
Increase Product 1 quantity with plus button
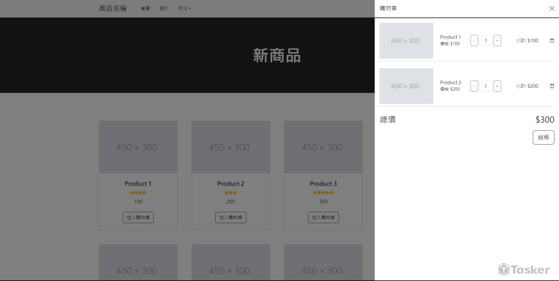coord(497,40)
